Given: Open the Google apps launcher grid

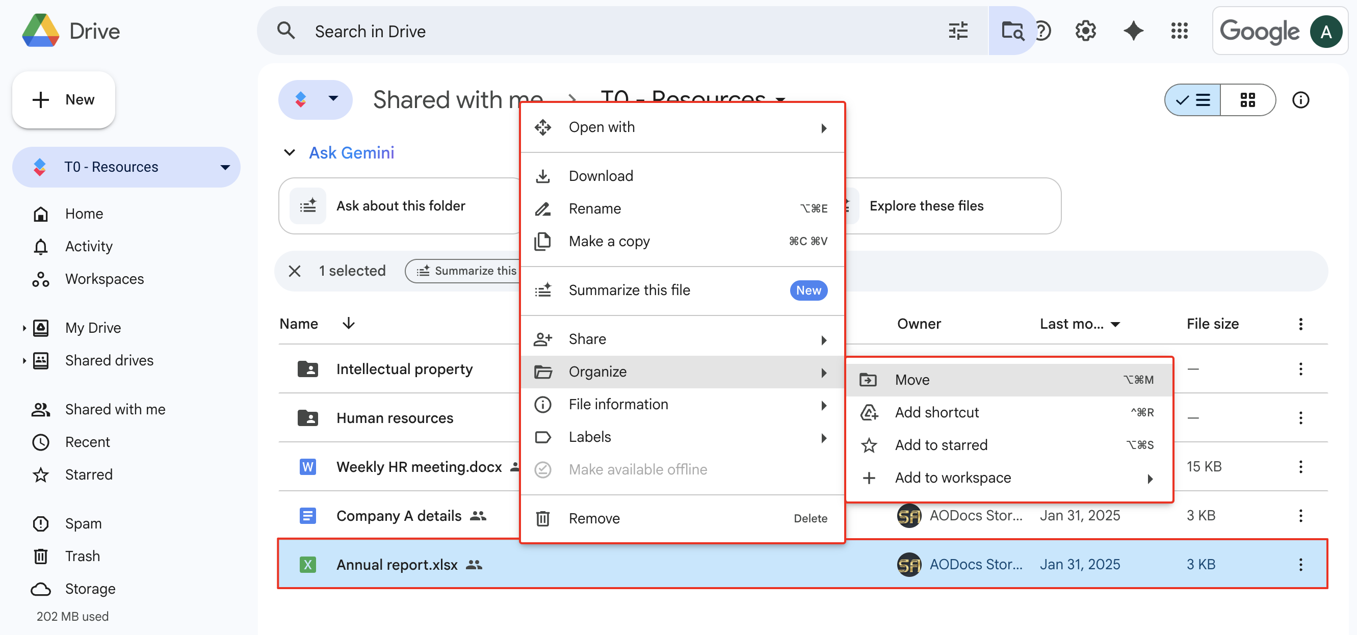Looking at the screenshot, I should 1180,31.
